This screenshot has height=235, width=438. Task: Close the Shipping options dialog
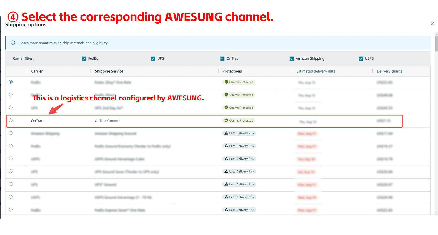coord(432,24)
